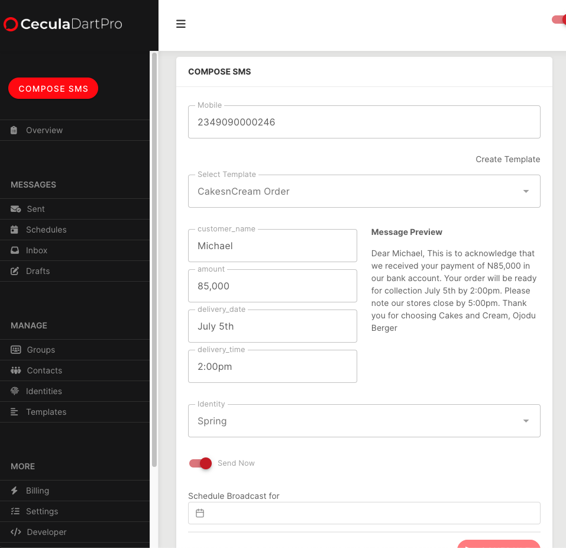Click the Overview clipboard icon
The width and height of the screenshot is (566, 548).
[14, 130]
